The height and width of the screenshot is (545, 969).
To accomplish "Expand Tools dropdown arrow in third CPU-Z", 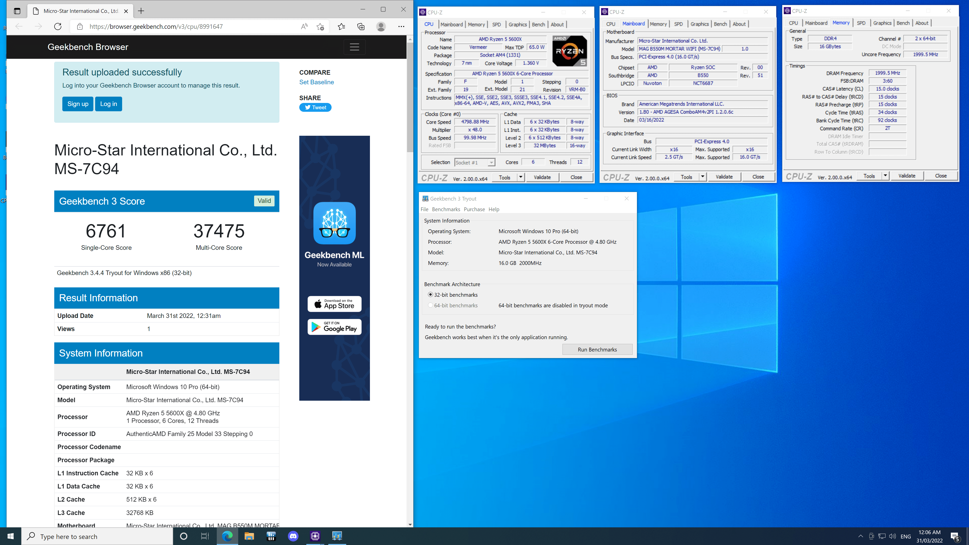I will [885, 176].
